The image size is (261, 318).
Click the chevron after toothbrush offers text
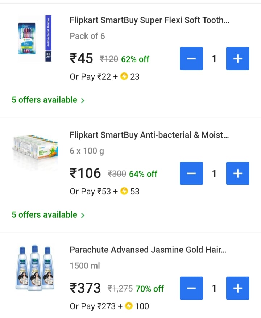coord(83,100)
